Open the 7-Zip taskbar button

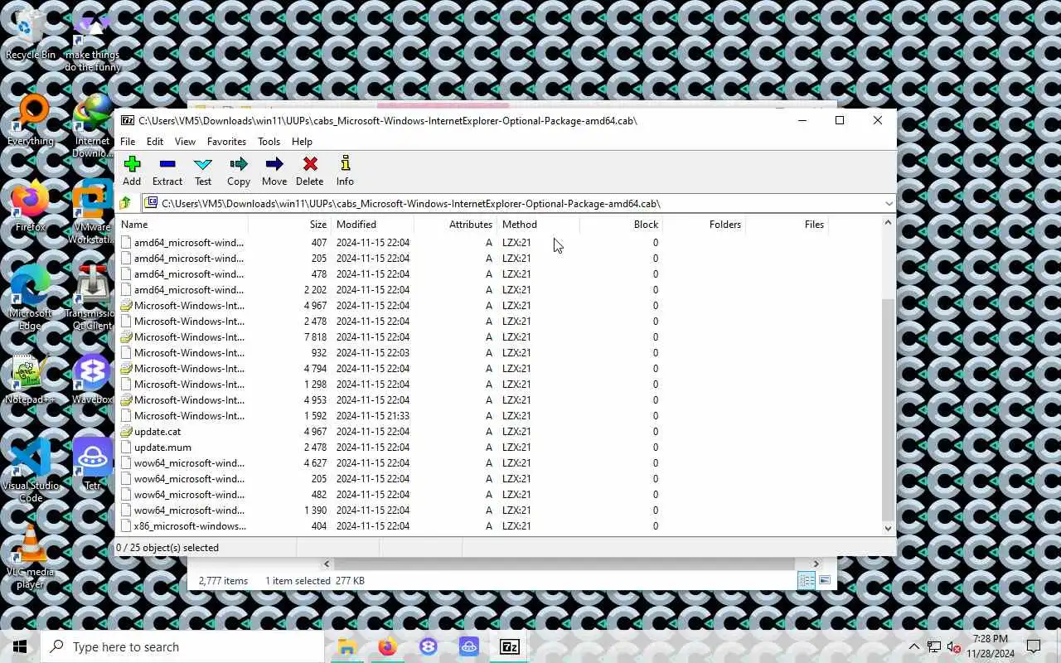coord(510,646)
